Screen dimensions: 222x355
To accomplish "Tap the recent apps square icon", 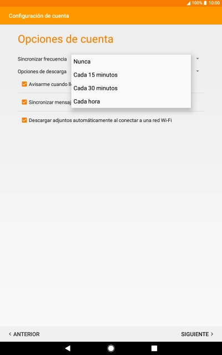I will [x=154, y=348].
